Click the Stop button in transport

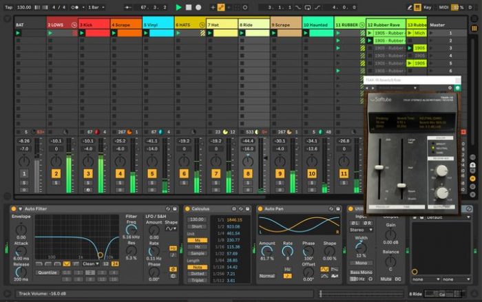(188, 7)
